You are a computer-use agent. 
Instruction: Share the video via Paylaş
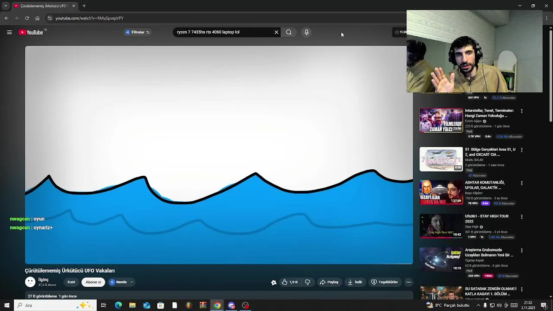(329, 282)
